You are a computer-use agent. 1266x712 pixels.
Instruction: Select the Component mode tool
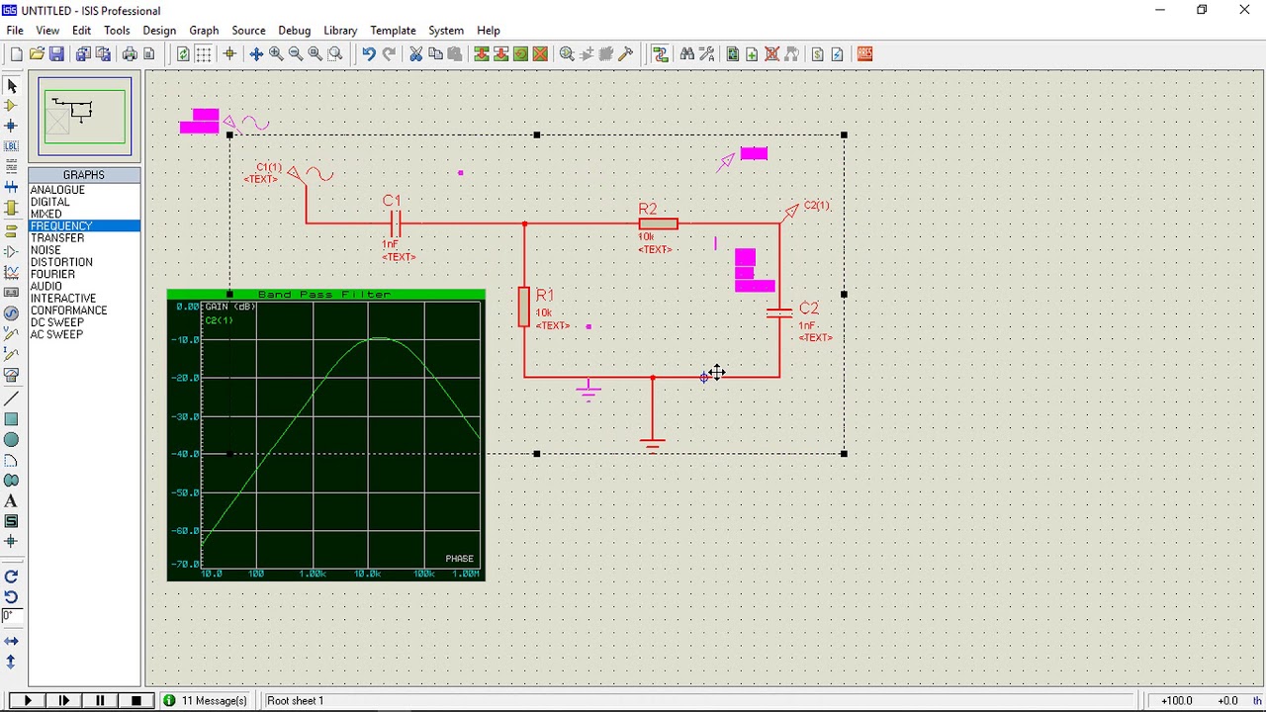click(x=11, y=106)
